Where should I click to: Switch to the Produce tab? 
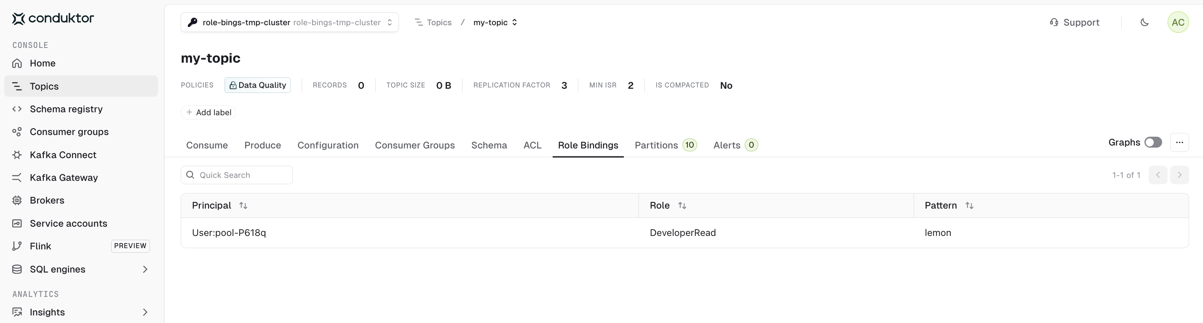262,146
